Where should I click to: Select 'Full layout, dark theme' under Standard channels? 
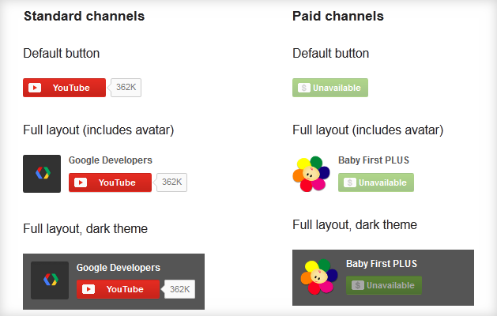point(85,228)
